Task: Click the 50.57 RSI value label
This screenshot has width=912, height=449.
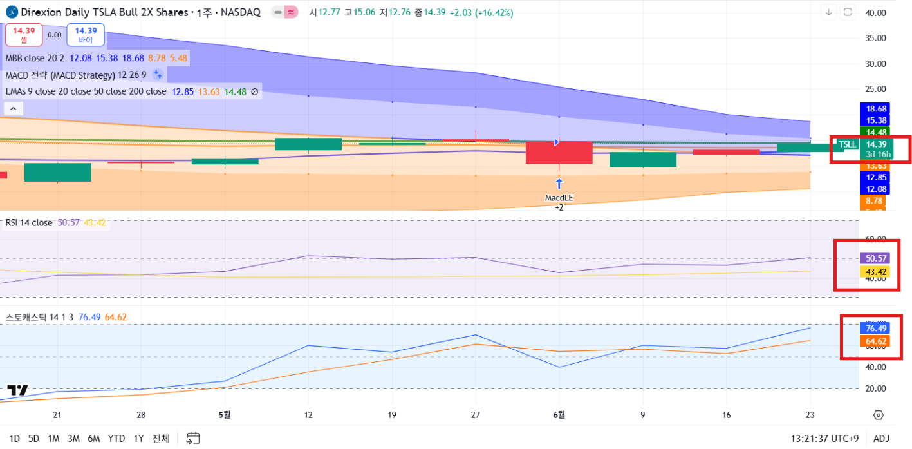Action: (877, 258)
